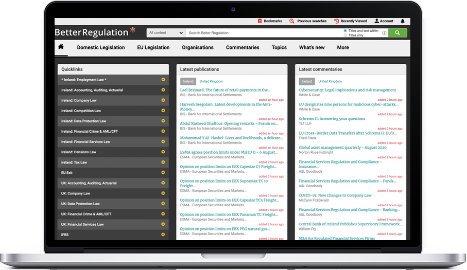Viewport: 467px width, 270px height.
Task: Click the home icon in navigation bar
Action: pyautogui.click(x=61, y=47)
